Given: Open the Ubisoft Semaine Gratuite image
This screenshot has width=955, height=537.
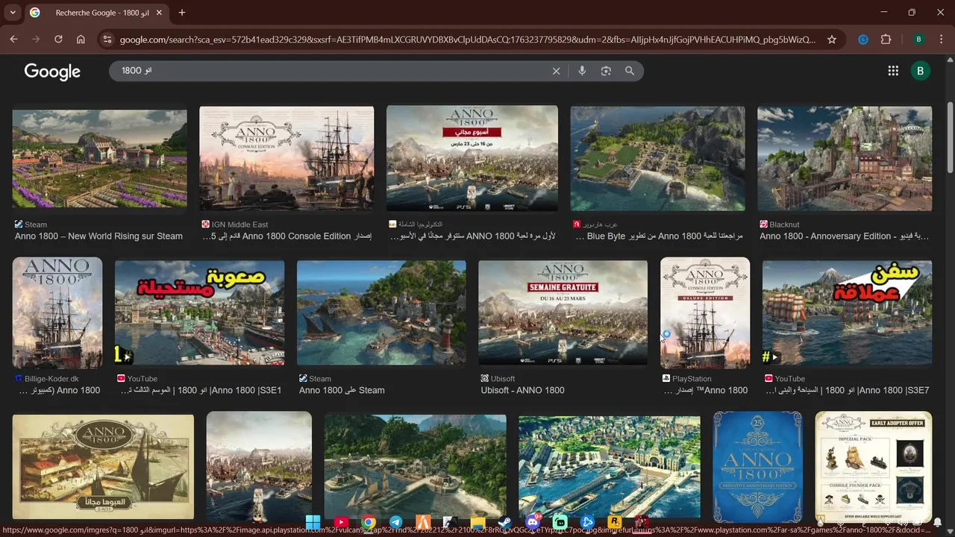Looking at the screenshot, I should pyautogui.click(x=563, y=313).
